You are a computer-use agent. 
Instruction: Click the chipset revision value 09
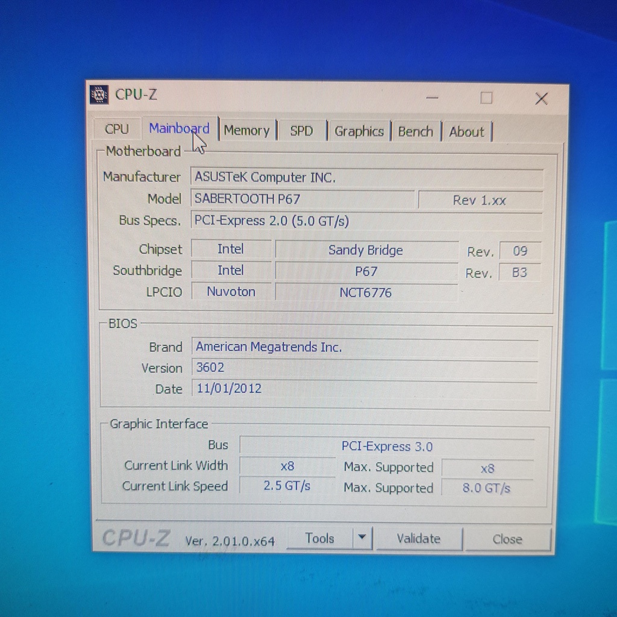point(520,251)
